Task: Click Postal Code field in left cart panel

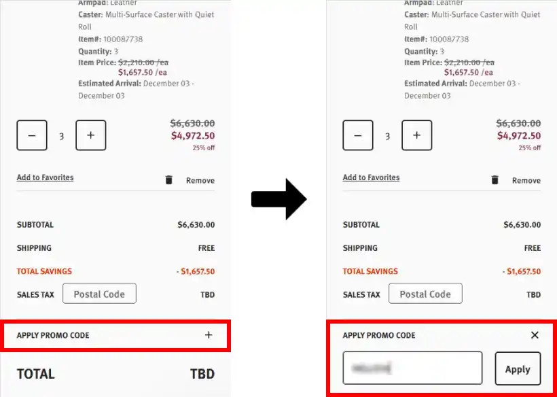Action: tap(99, 294)
